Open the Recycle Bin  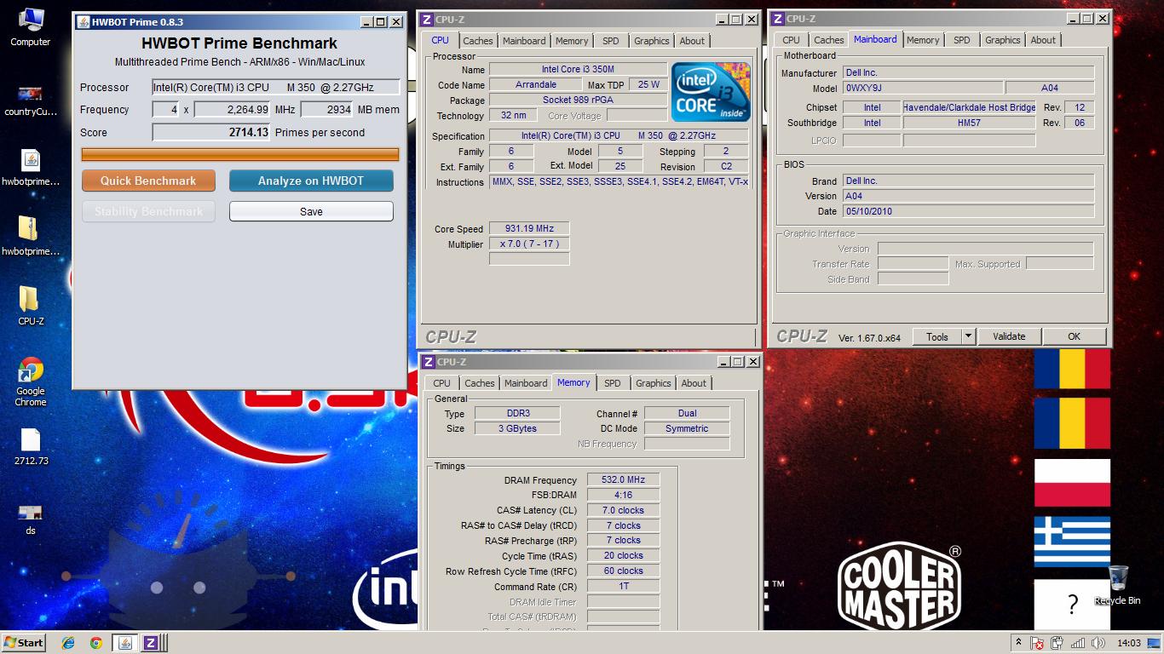click(x=1117, y=585)
